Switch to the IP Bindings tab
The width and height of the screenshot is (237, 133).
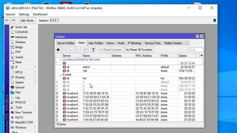pyautogui.click(x=134, y=43)
